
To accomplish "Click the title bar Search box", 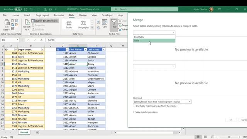I will tap(144, 9).
